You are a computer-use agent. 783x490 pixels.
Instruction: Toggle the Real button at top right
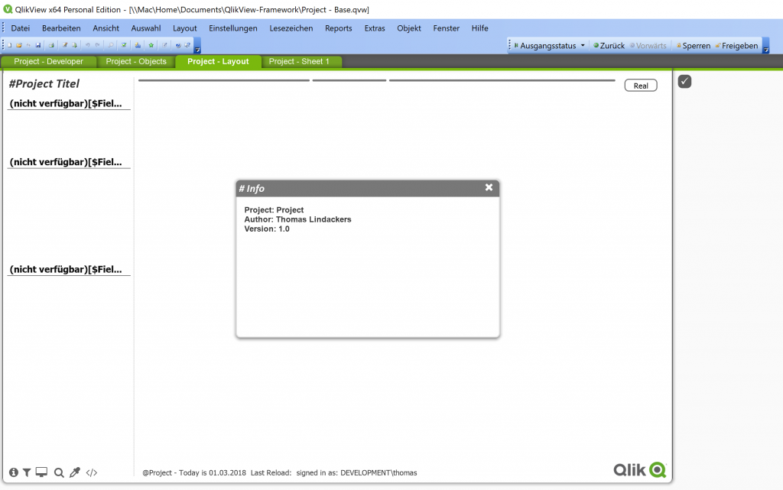pos(640,85)
